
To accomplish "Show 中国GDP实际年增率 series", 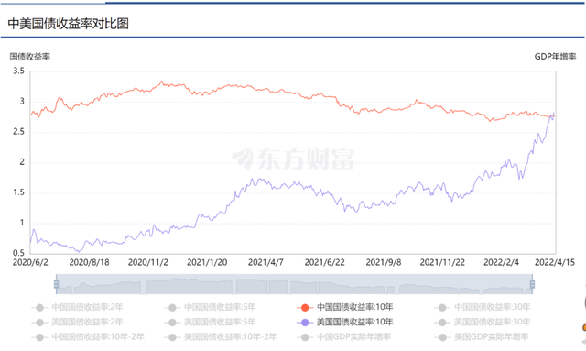I will pos(344,336).
